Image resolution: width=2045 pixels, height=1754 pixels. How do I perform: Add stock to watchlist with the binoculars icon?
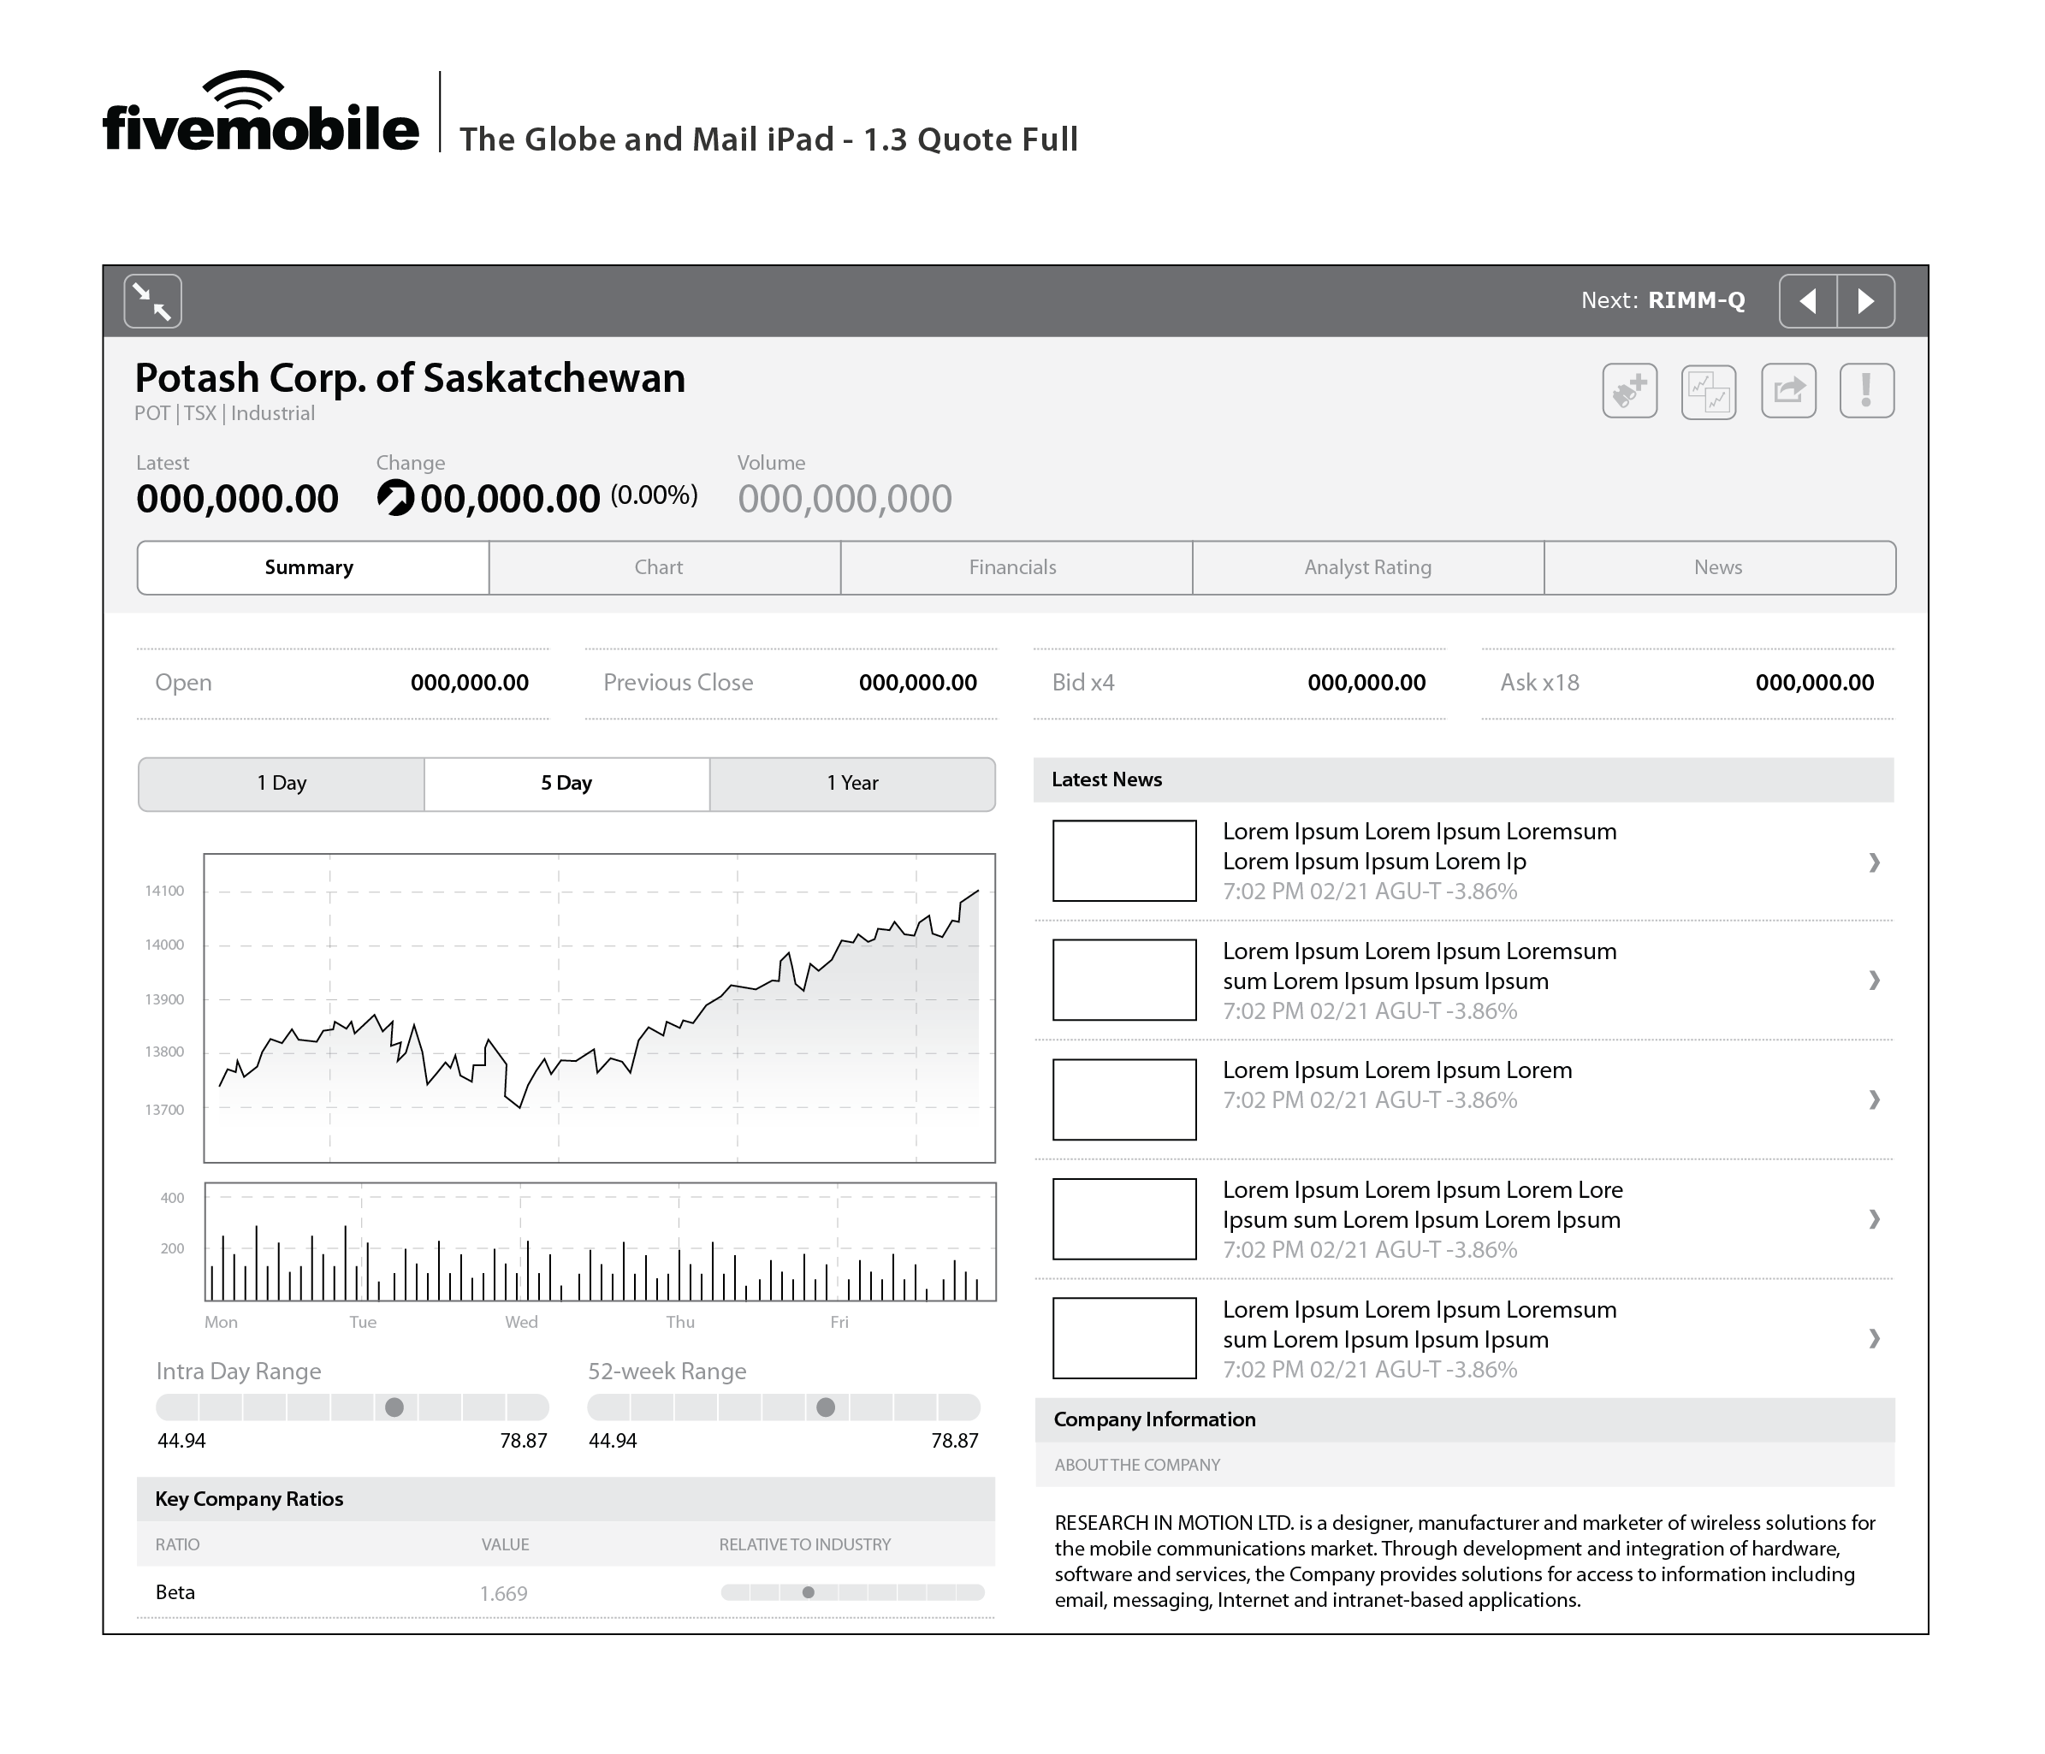coord(1629,391)
